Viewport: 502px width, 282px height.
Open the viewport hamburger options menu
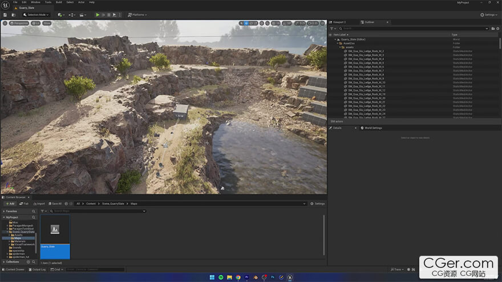click(5, 23)
